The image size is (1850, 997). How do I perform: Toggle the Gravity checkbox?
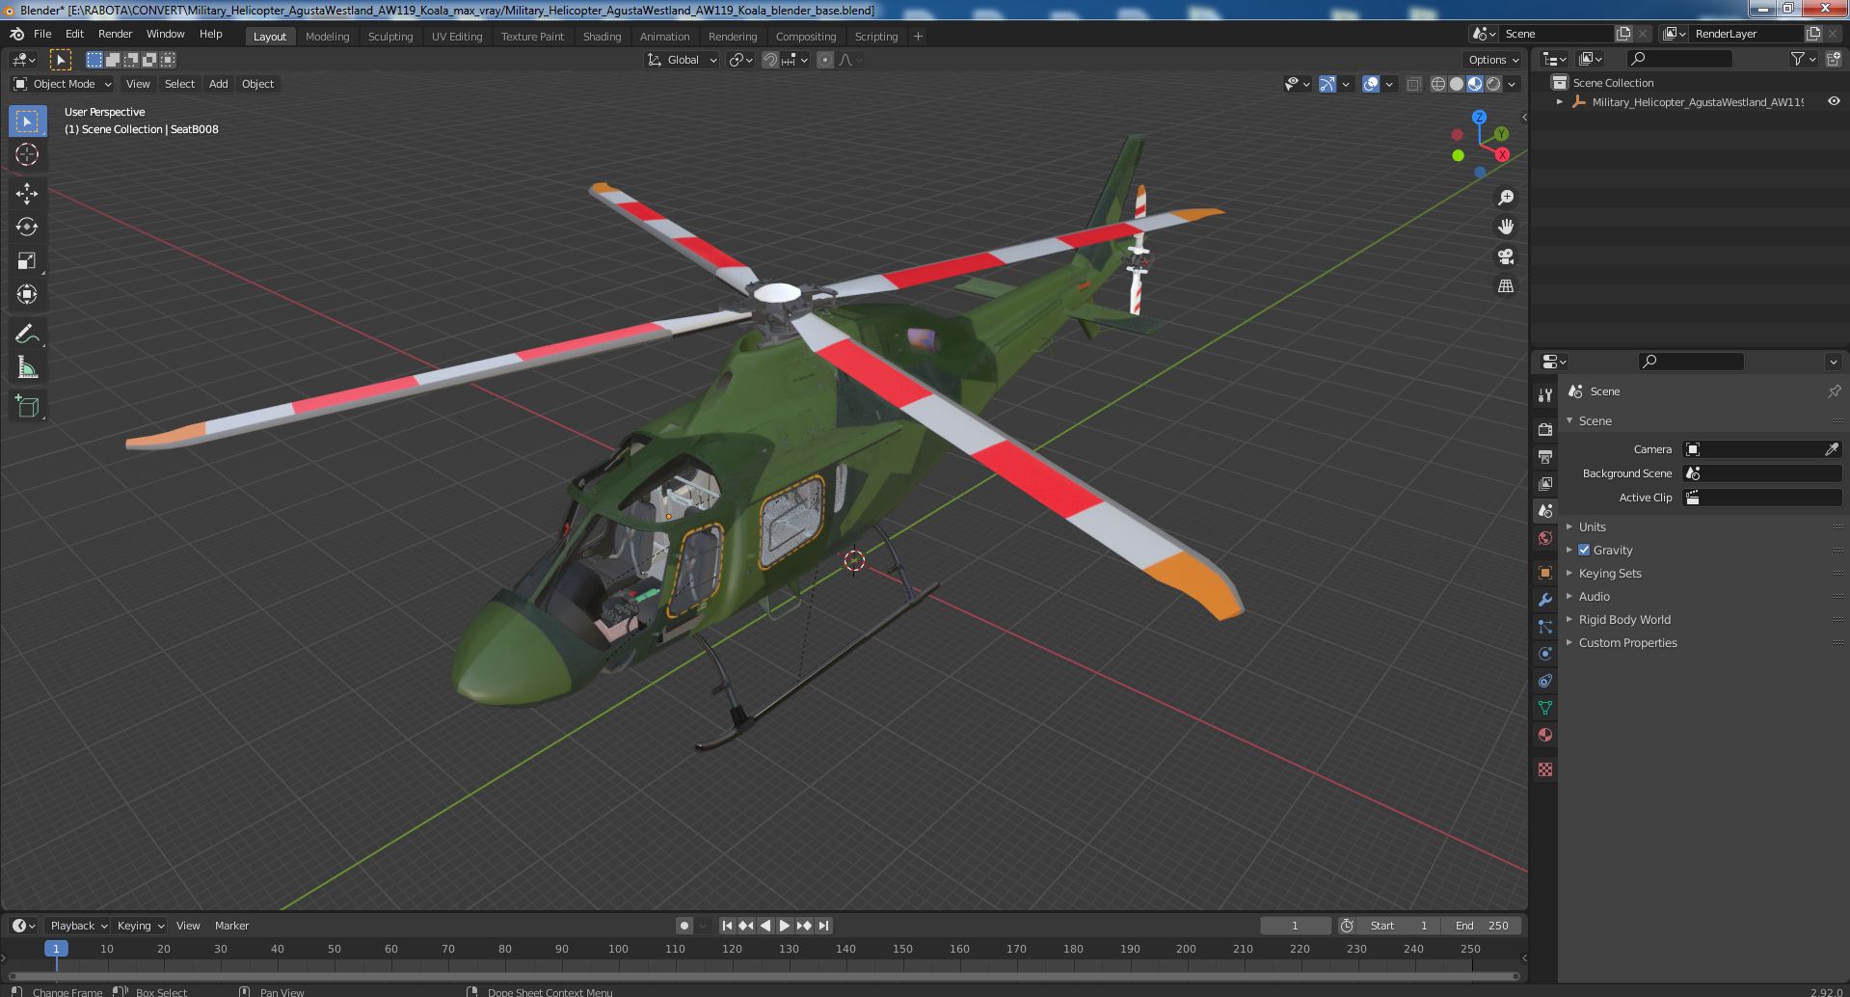[x=1584, y=550]
